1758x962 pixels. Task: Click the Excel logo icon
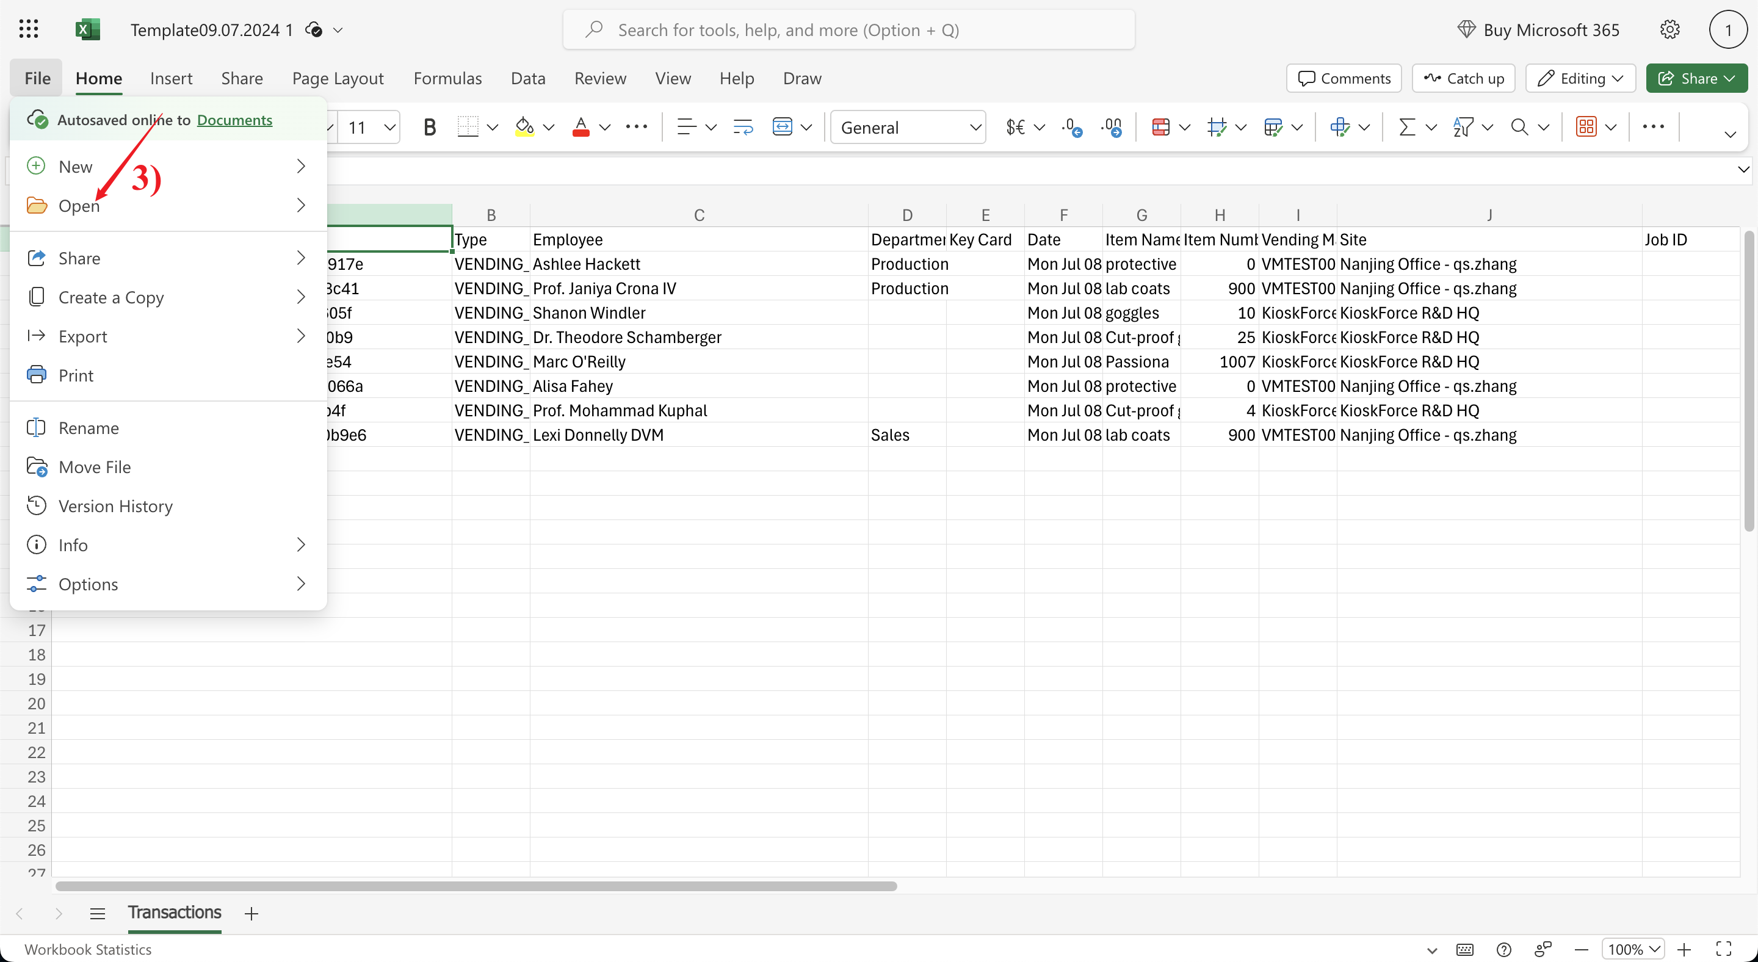click(87, 29)
